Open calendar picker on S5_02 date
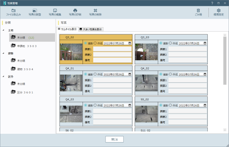 pyautogui.click(x=205, y=105)
